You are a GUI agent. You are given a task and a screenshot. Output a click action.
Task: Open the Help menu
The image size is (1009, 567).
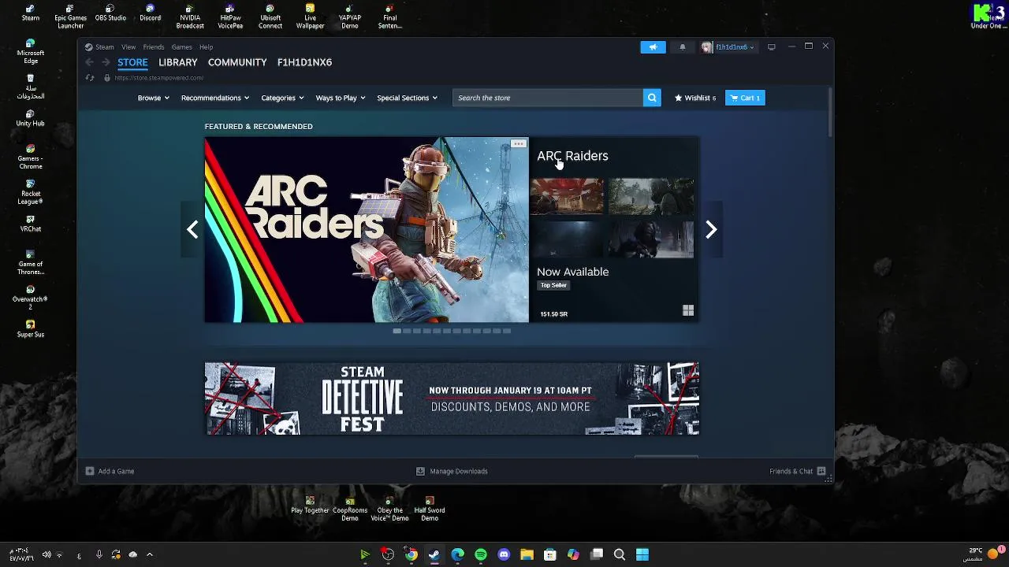click(x=206, y=47)
